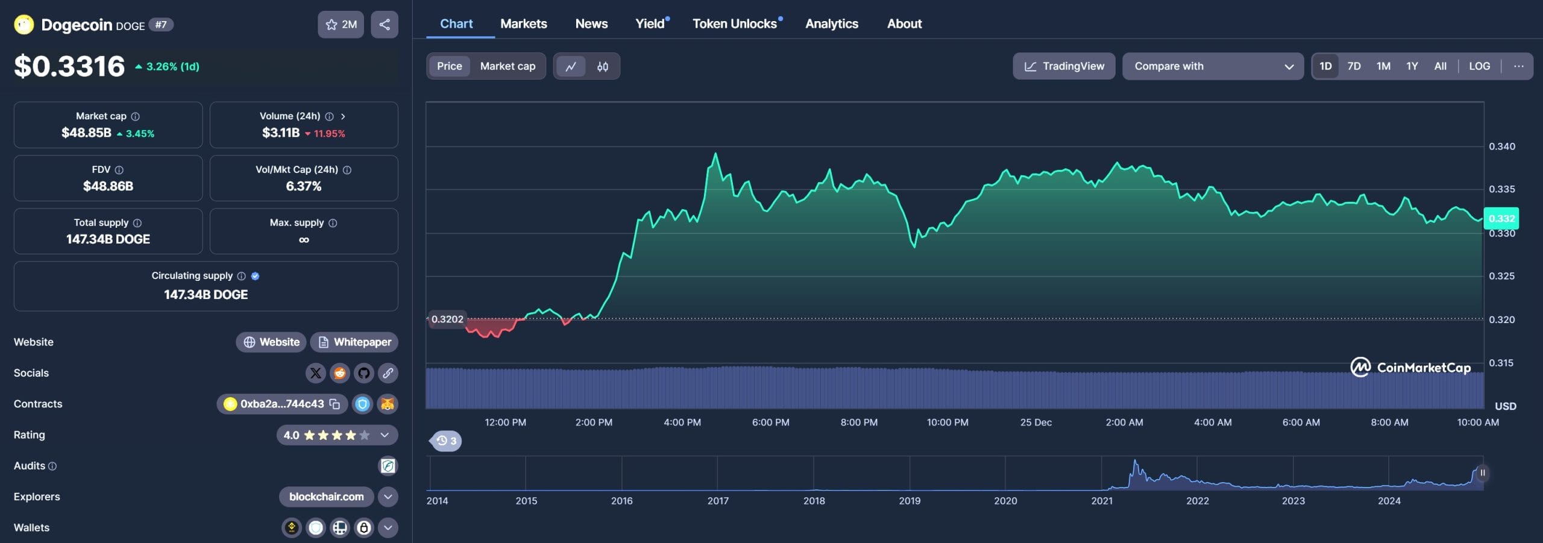This screenshot has height=543, width=1543.
Task: Open the Compare with dropdown
Action: (x=1213, y=66)
